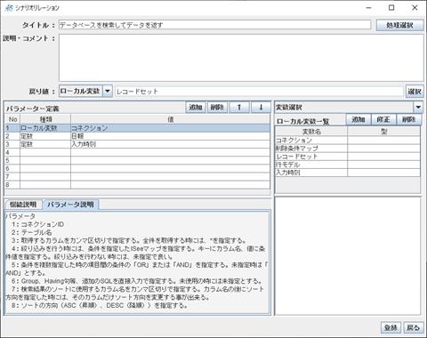Select empty parameter row number 4
Image resolution: width=427 pixels, height=338 pixels.
(x=137, y=152)
